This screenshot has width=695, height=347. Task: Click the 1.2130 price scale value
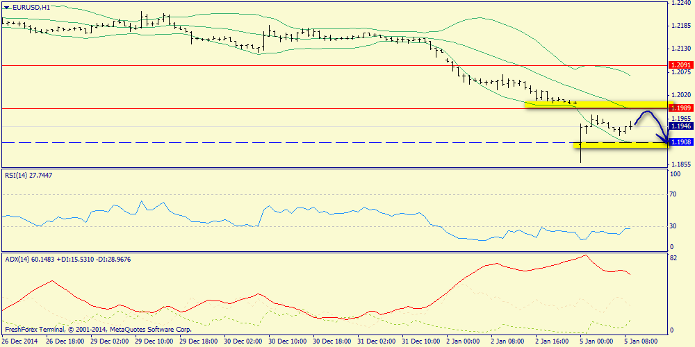[x=680, y=49]
